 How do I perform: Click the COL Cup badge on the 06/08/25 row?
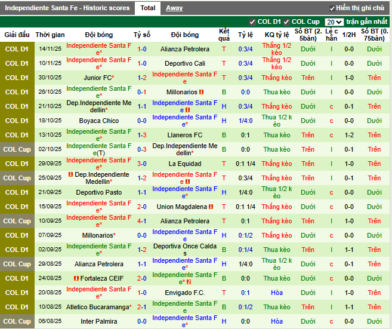tap(17, 321)
